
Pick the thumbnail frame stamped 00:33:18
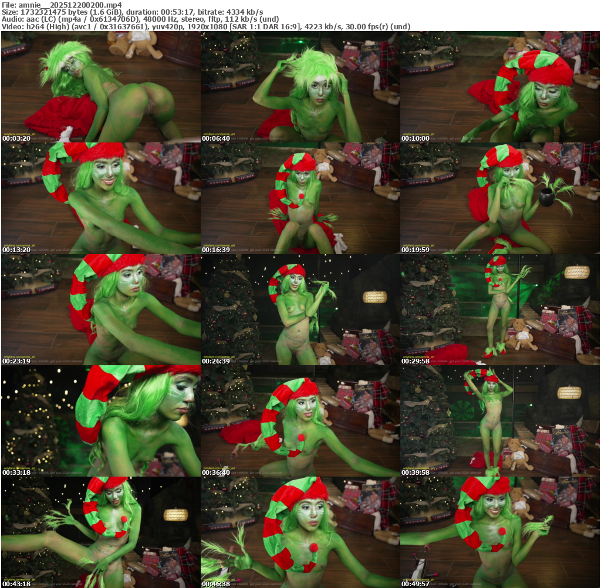click(x=101, y=421)
